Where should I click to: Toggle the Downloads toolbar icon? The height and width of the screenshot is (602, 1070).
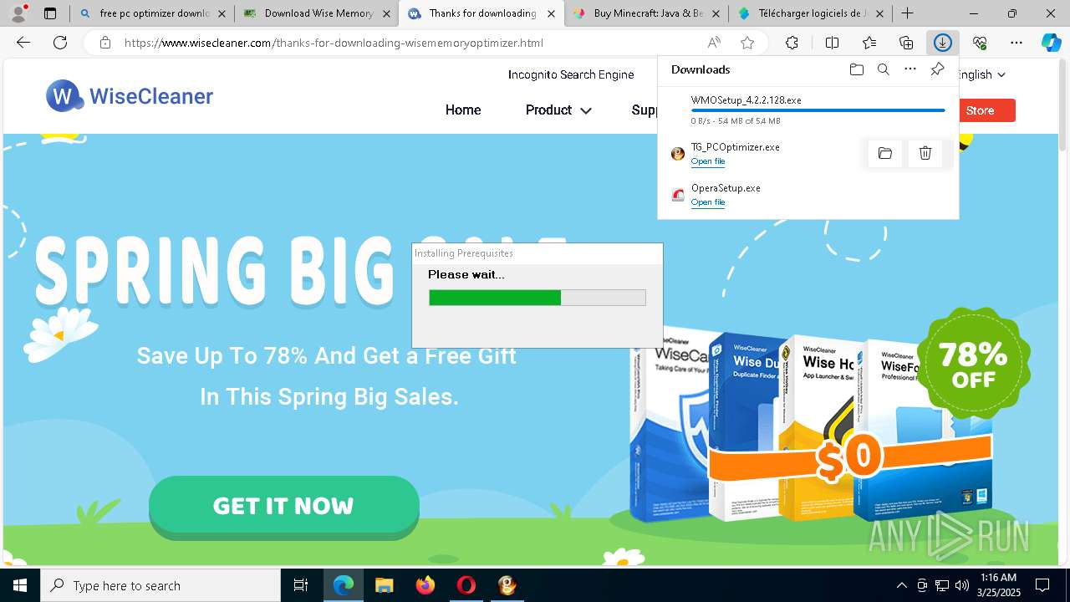(943, 43)
